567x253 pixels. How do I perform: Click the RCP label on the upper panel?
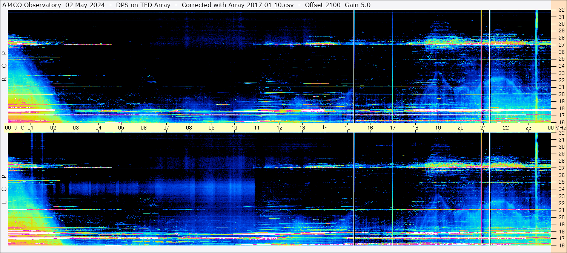[4, 66]
